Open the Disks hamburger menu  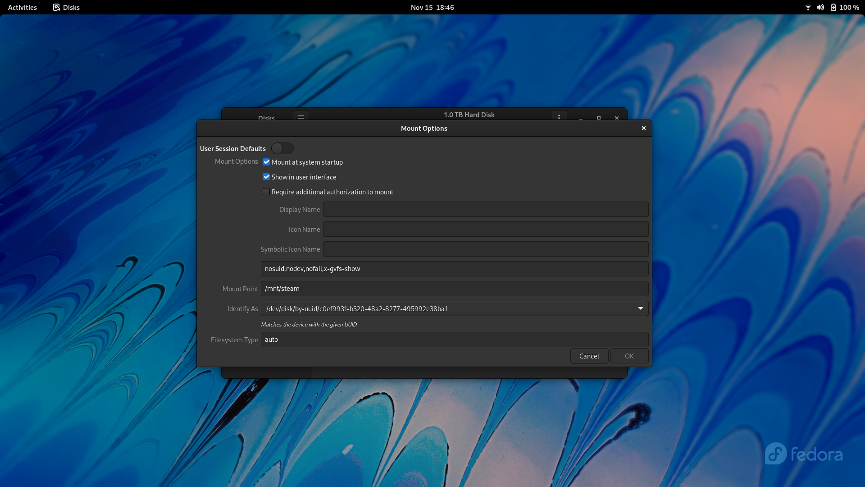pyautogui.click(x=301, y=117)
